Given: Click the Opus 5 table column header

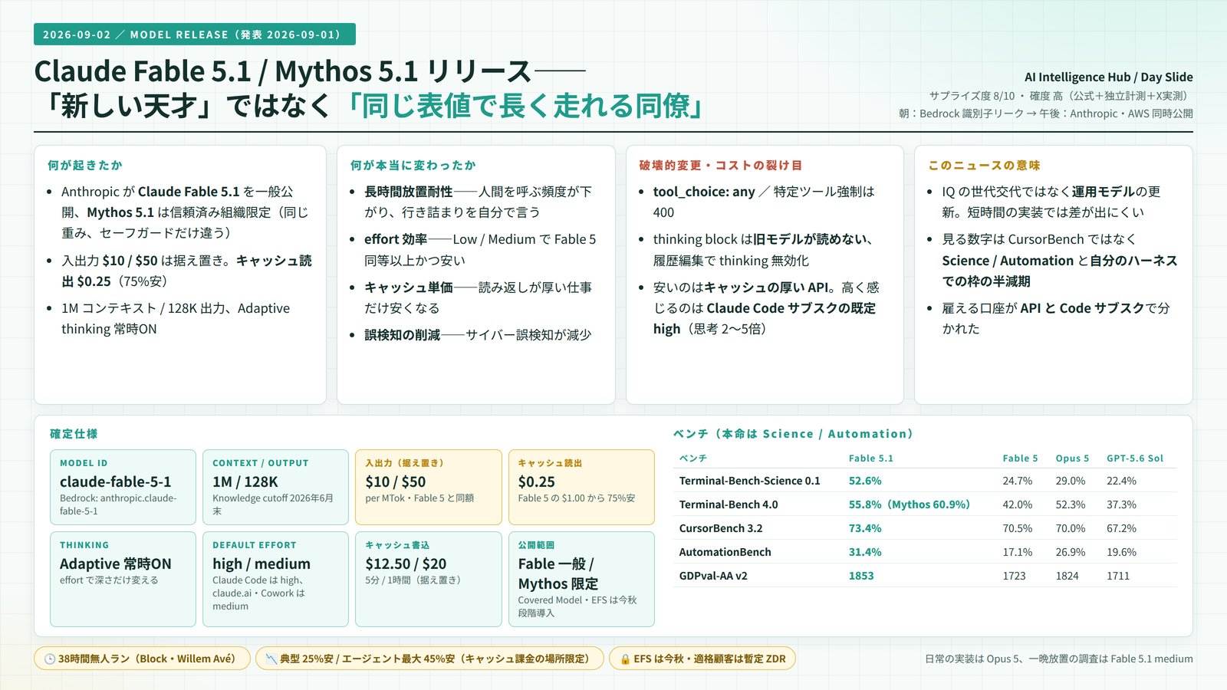Looking at the screenshot, I should 1072,458.
